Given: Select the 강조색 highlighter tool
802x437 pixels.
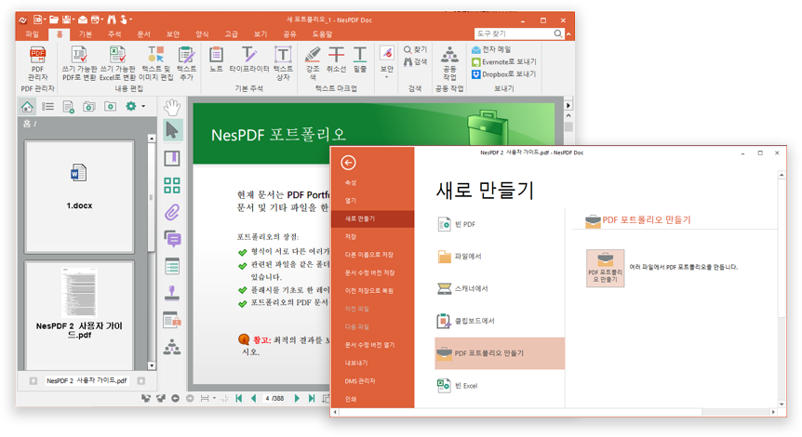Looking at the screenshot, I should 313,63.
